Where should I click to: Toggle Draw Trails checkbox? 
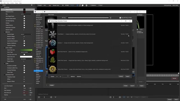[24, 72]
